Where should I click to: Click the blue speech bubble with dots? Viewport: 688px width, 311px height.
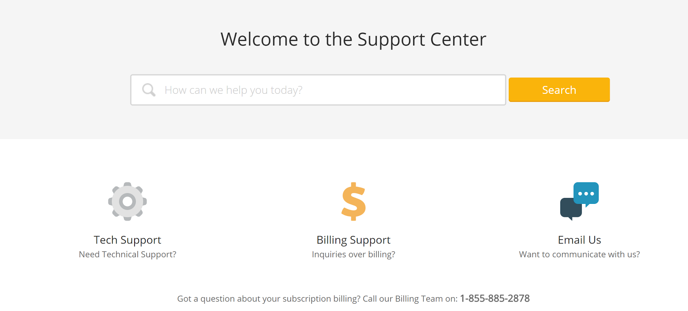point(586,194)
